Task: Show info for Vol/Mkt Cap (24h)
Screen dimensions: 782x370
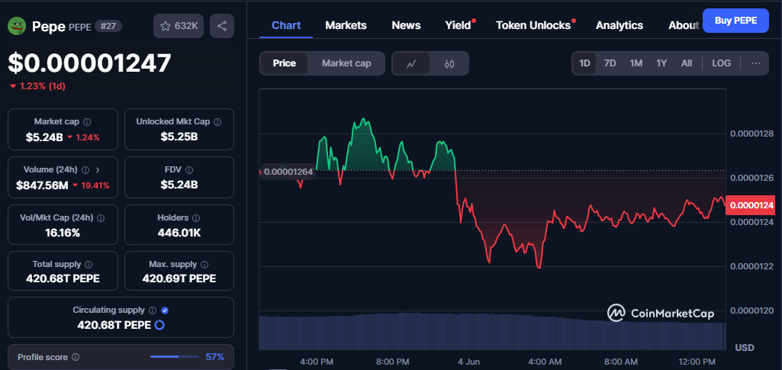Action: click(x=100, y=218)
